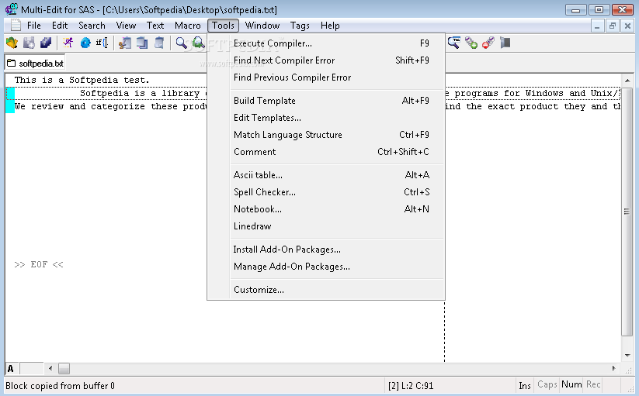The image size is (639, 396).
Task: Click the '>> EOF <<' marker text
Action: point(39,265)
